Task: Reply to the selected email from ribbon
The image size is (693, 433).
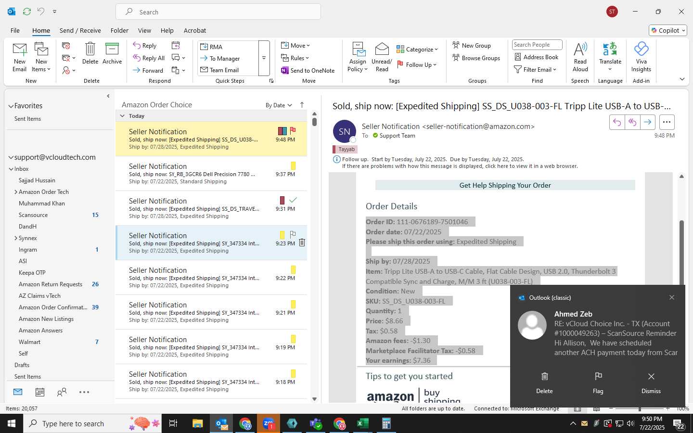Action: point(145,46)
